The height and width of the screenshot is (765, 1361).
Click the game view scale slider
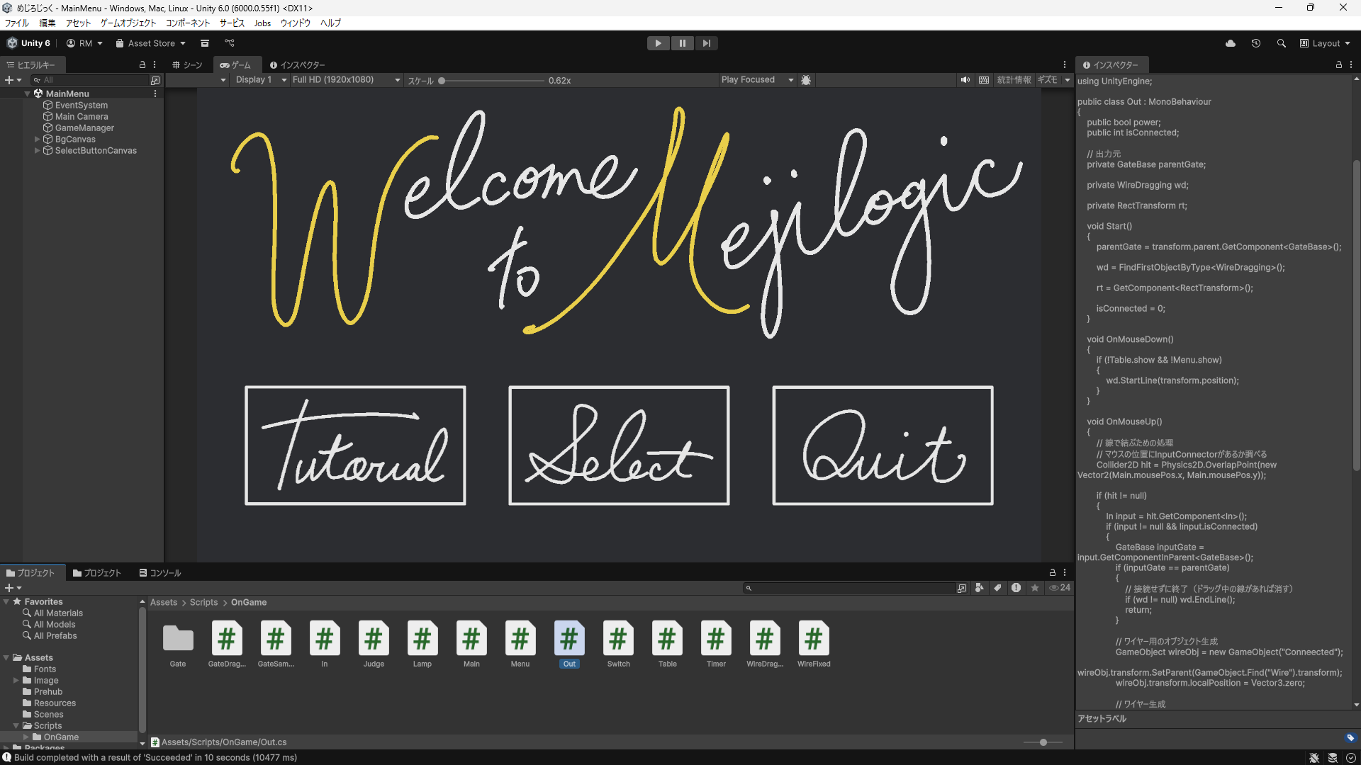(493, 81)
